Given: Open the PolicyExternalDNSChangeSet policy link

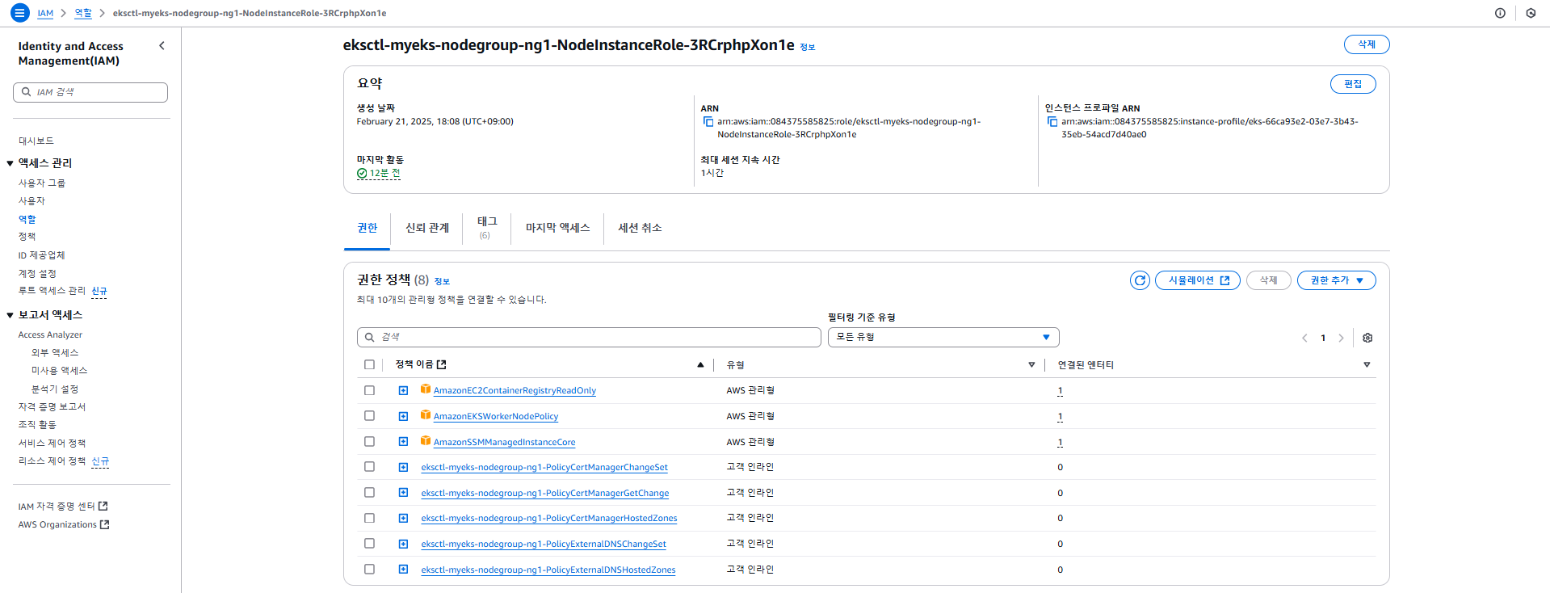Looking at the screenshot, I should coord(544,545).
